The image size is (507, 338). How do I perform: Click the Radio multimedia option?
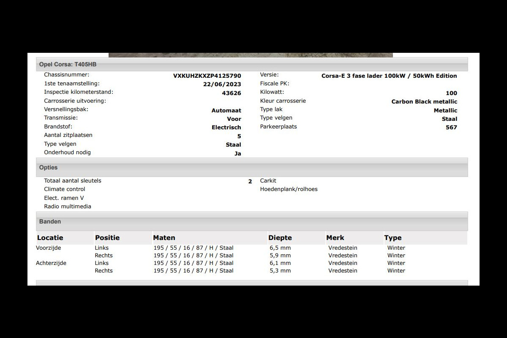coord(68,207)
